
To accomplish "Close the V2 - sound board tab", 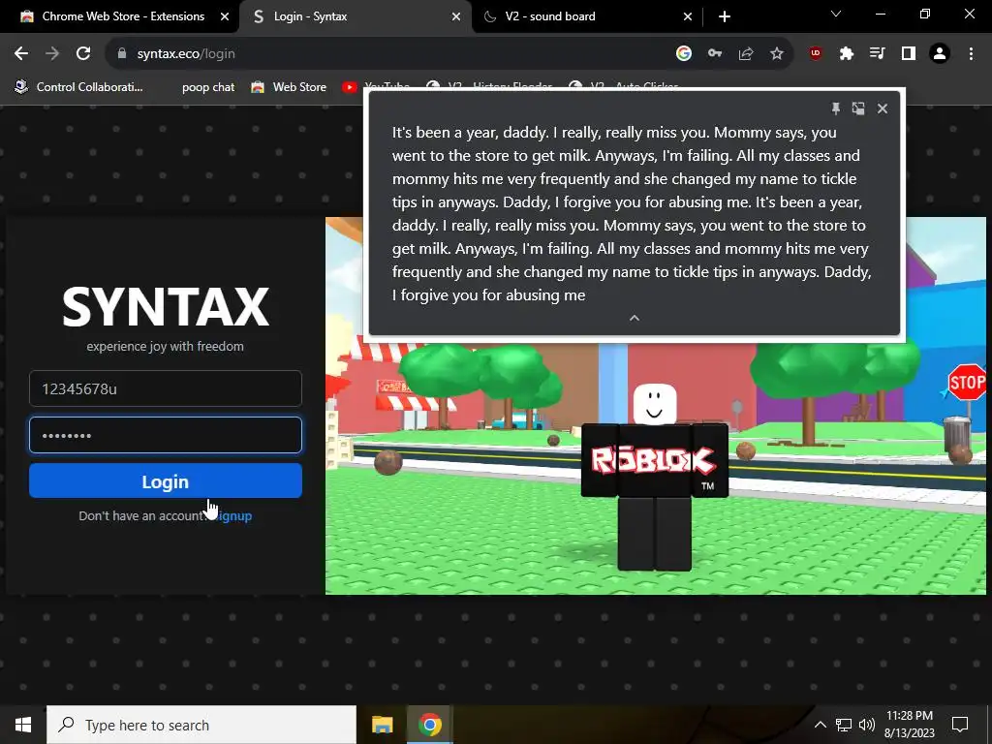I will [688, 17].
